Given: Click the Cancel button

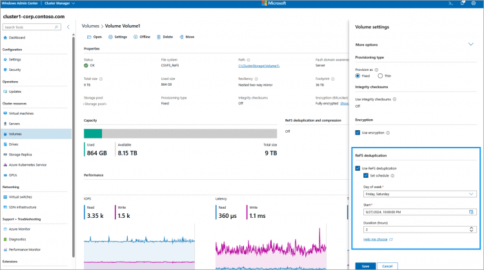Looking at the screenshot, I should [387, 266].
